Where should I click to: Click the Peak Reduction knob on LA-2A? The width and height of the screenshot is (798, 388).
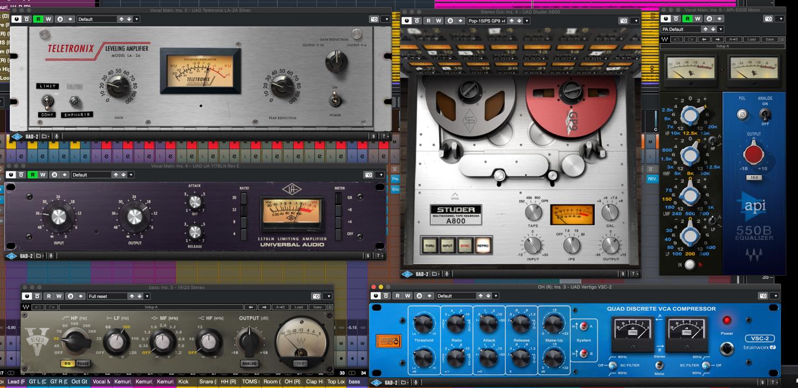tap(284, 86)
